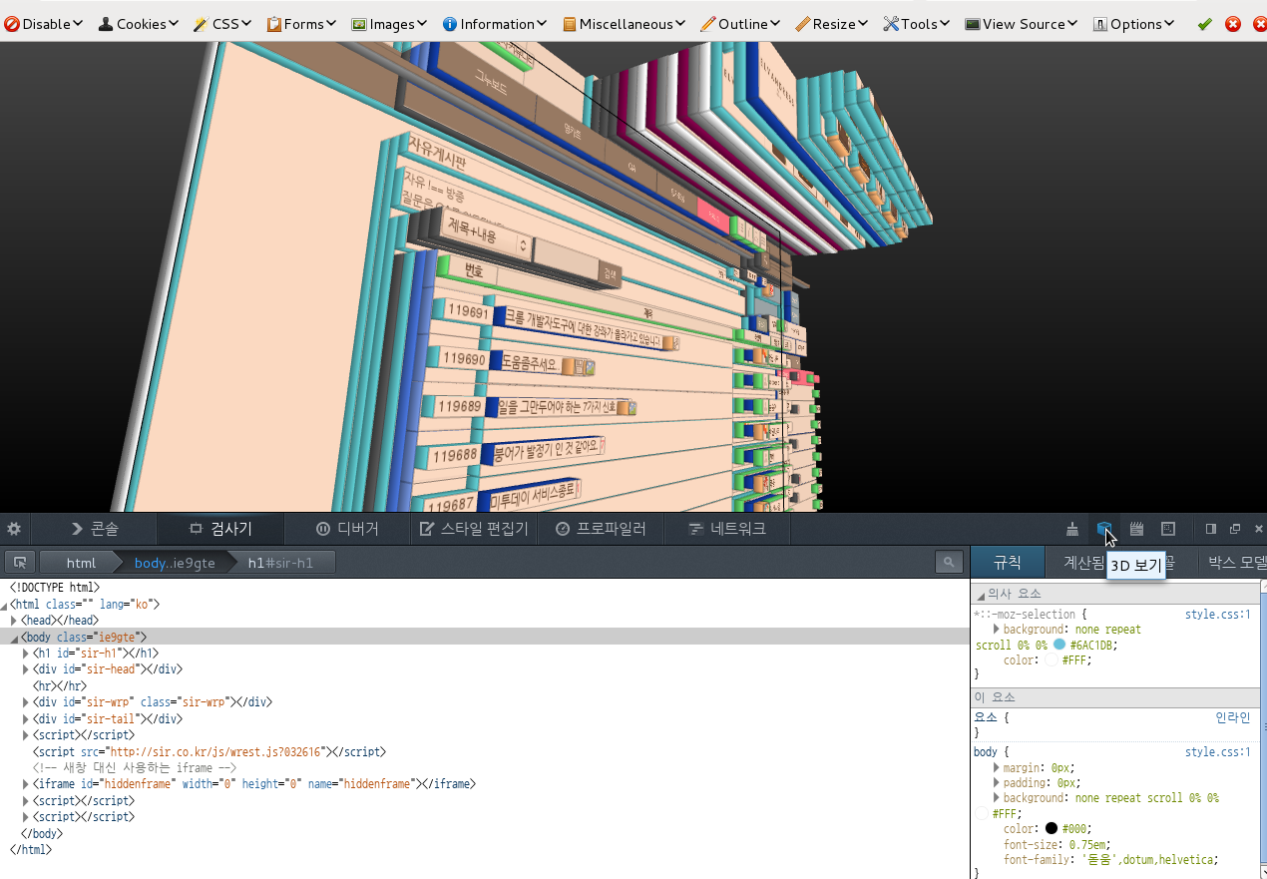The image size is (1267, 879).
Task: Click the #6AC1DB blue color swatch
Action: [x=1059, y=645]
